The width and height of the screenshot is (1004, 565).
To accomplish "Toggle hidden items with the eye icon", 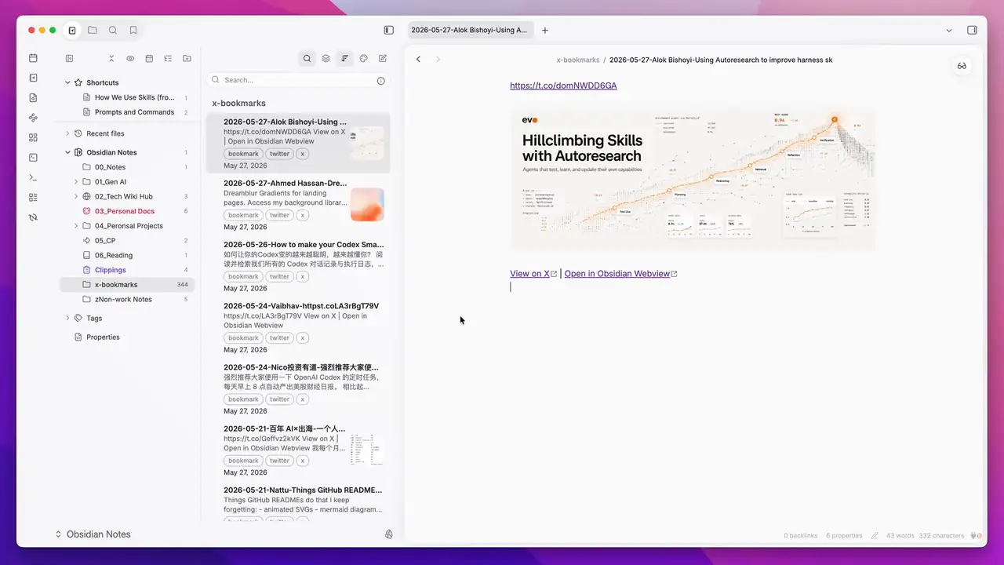I will (130, 58).
